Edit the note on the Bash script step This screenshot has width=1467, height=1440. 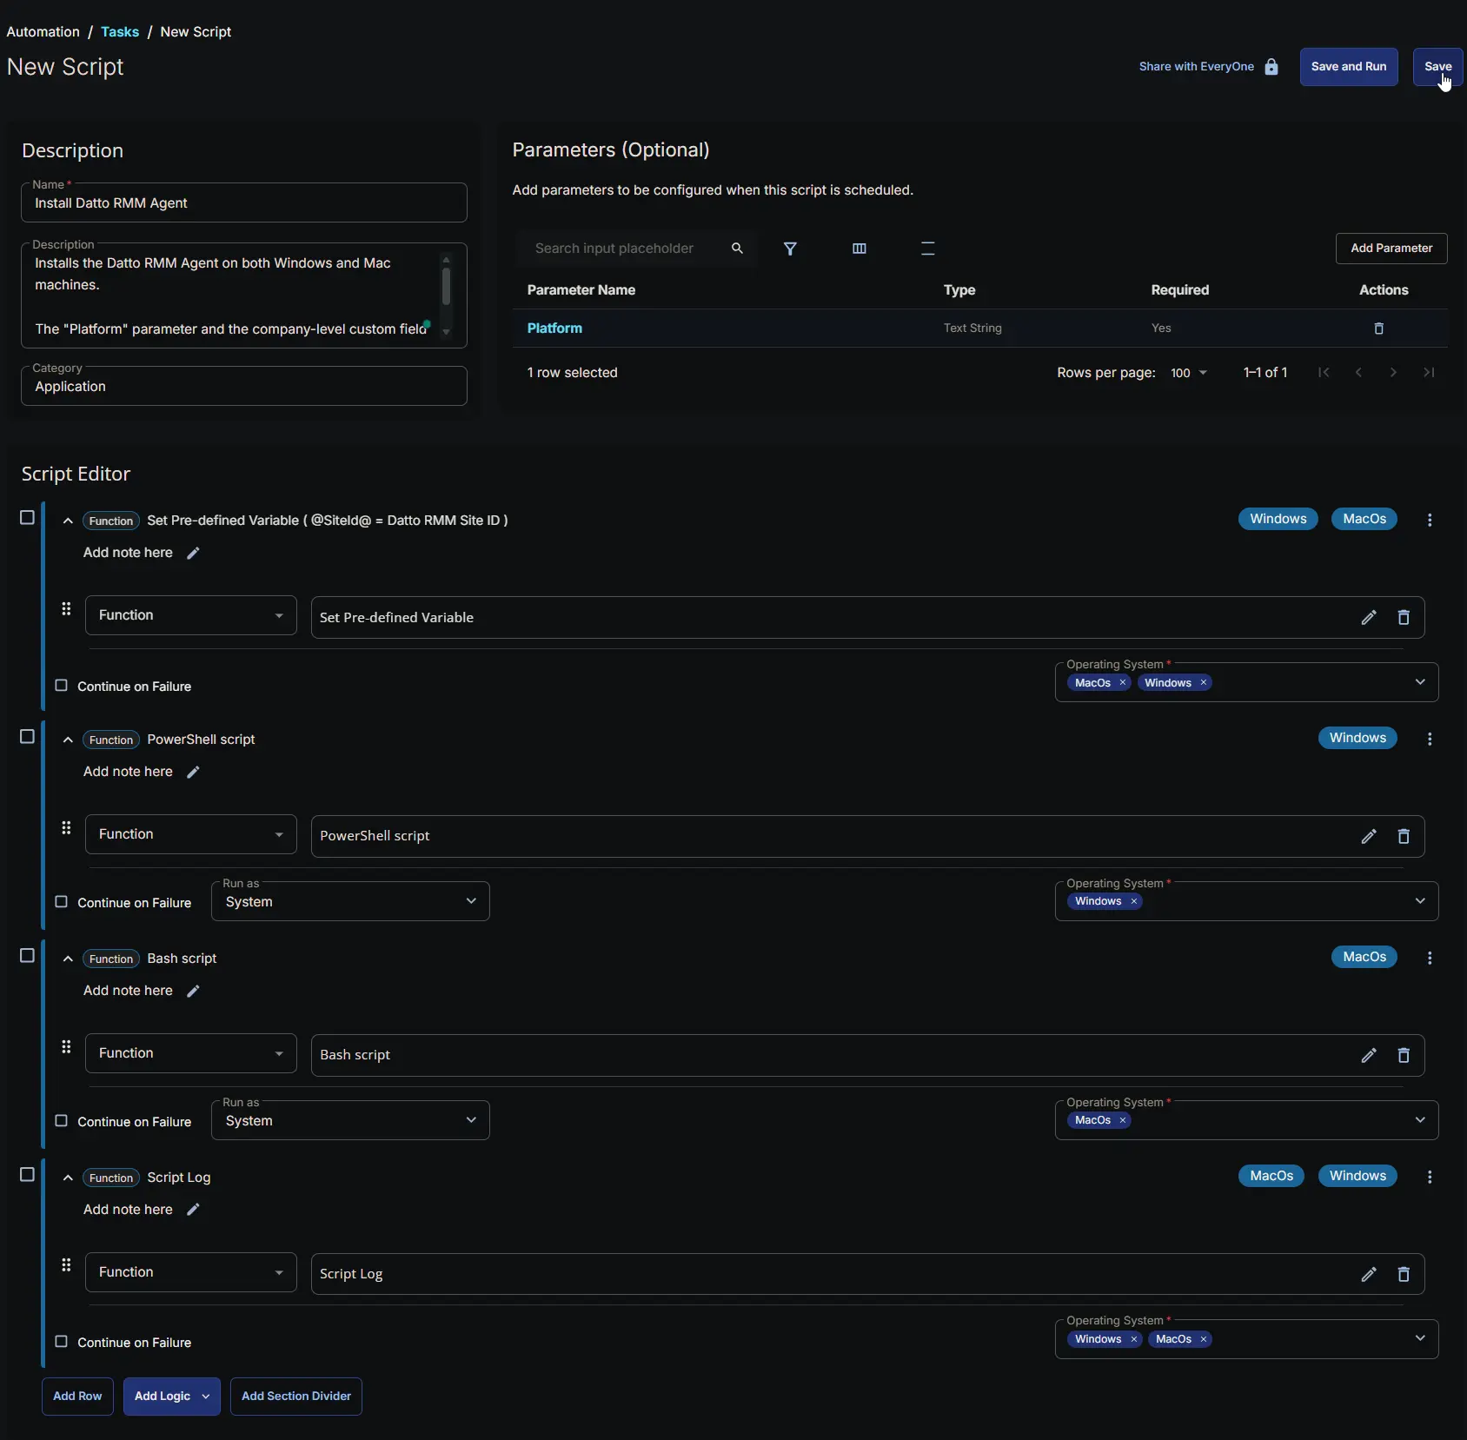193,991
